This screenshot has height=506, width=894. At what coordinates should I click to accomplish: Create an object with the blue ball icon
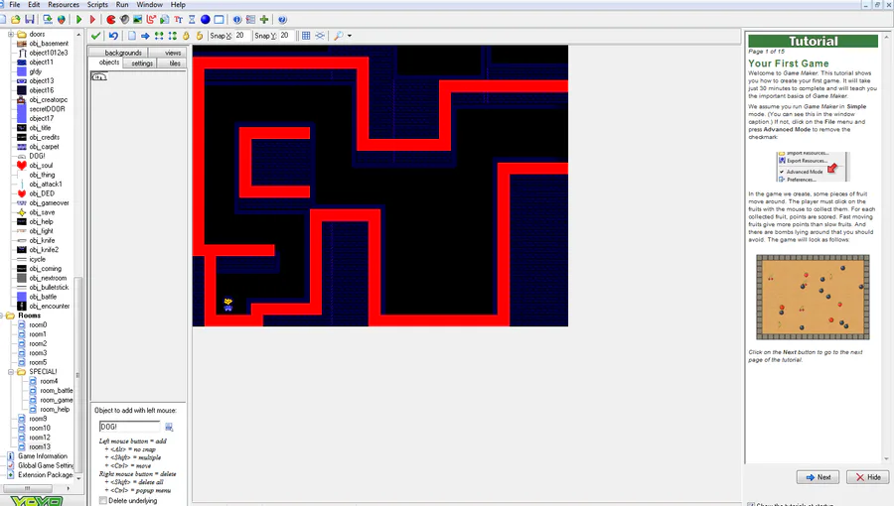206,20
